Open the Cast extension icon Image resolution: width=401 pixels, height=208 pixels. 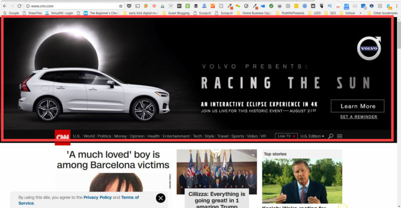[137, 6]
